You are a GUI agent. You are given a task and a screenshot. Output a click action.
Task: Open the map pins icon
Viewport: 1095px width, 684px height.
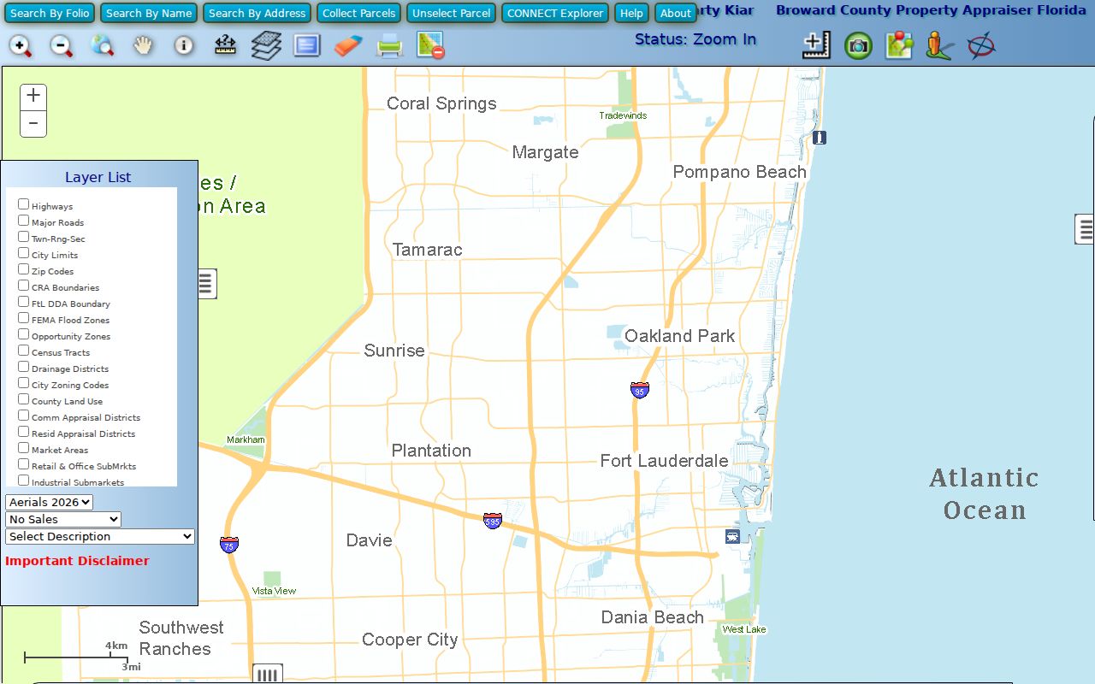click(899, 45)
